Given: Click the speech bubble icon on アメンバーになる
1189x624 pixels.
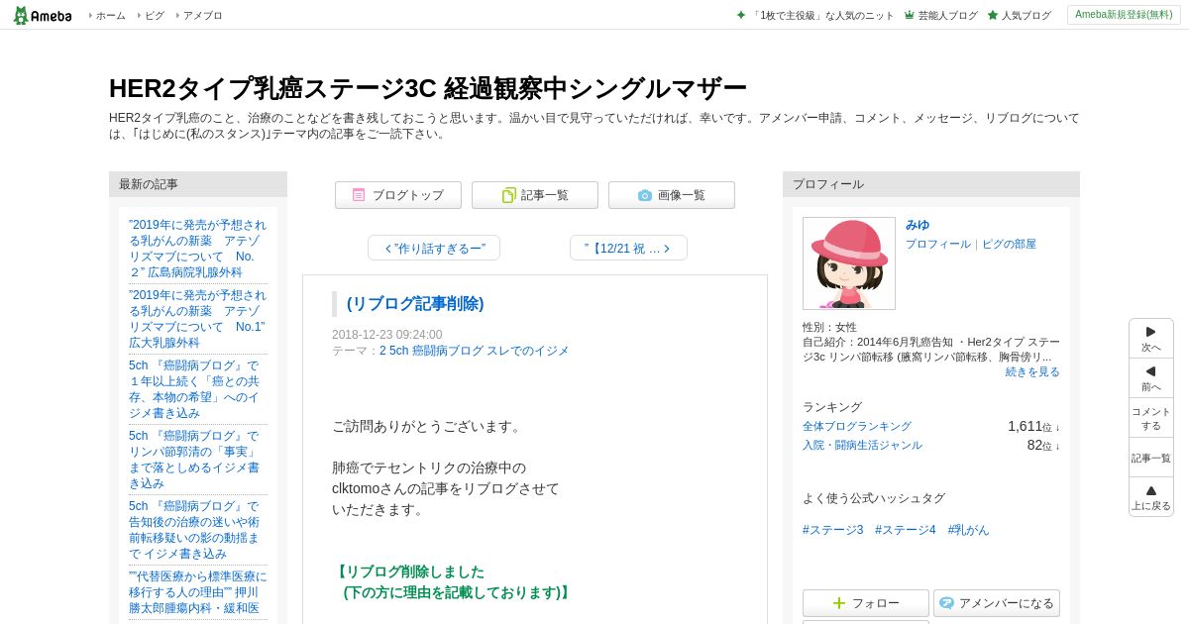Looking at the screenshot, I should click(946, 603).
